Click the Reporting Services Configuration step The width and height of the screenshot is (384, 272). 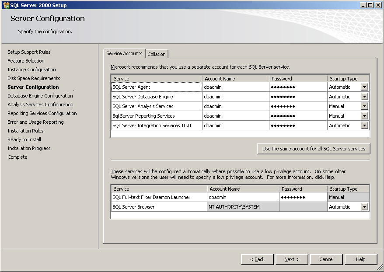[42, 113]
